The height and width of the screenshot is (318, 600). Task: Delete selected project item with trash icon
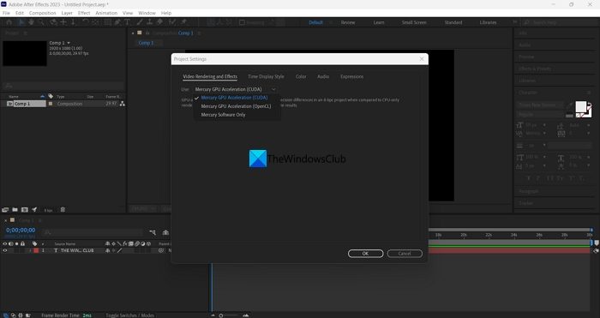(63, 210)
